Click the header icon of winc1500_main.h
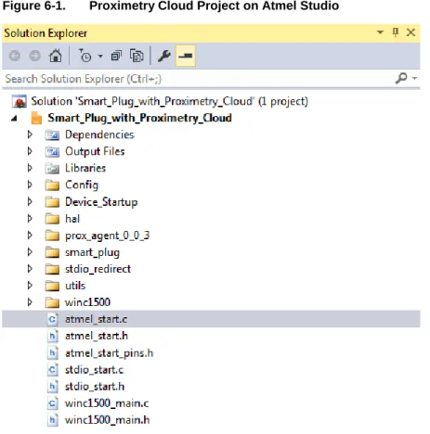 coord(52,420)
